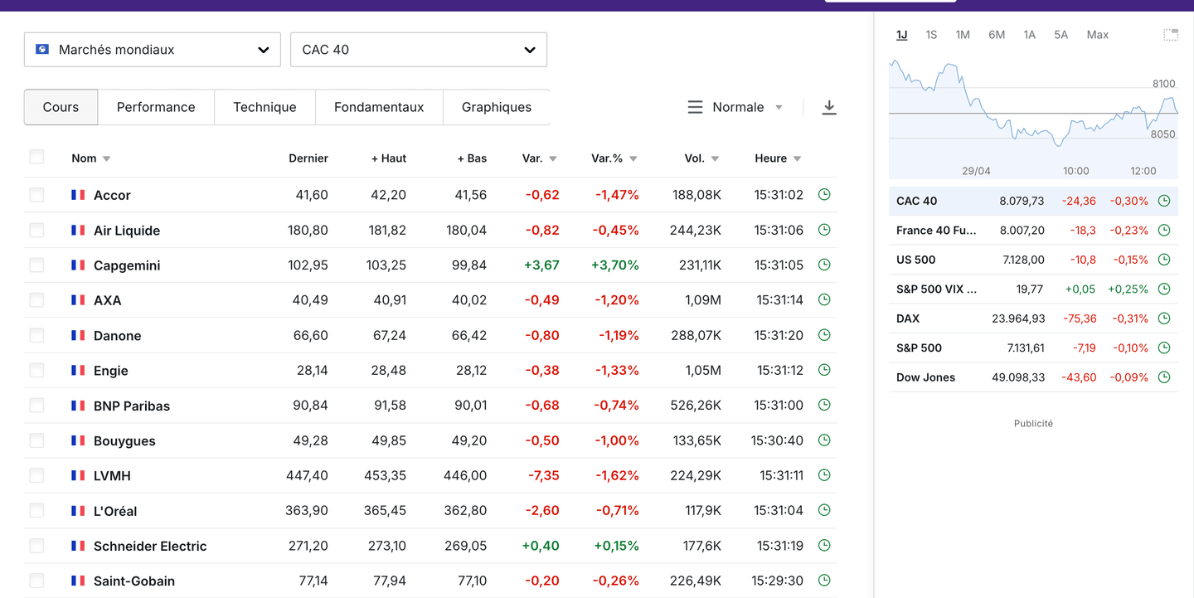The width and height of the screenshot is (1194, 598).
Task: Click the hamburger lines icon beside Normale
Action: point(695,107)
